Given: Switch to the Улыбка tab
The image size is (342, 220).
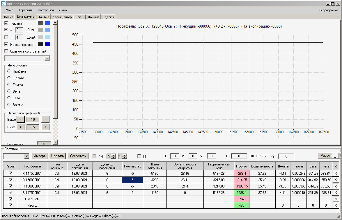Looking at the screenshot, I should tap(43, 17).
